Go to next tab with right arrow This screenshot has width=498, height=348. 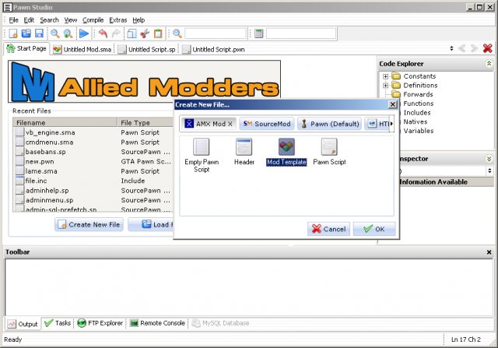tap(475, 48)
